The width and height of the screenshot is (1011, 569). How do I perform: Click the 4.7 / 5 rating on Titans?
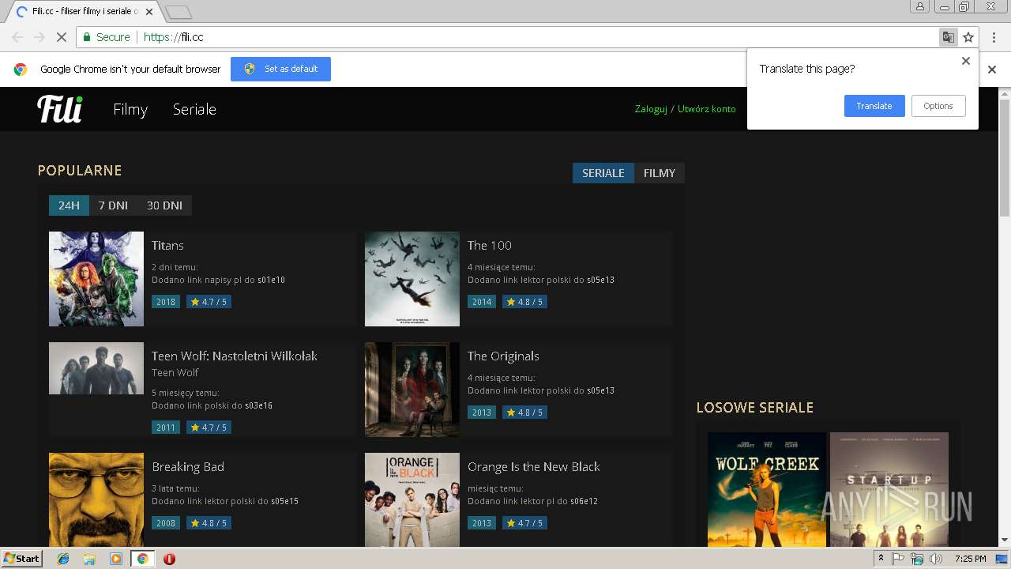pos(209,302)
